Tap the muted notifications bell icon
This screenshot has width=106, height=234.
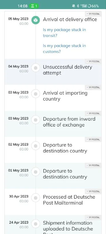point(73,6)
